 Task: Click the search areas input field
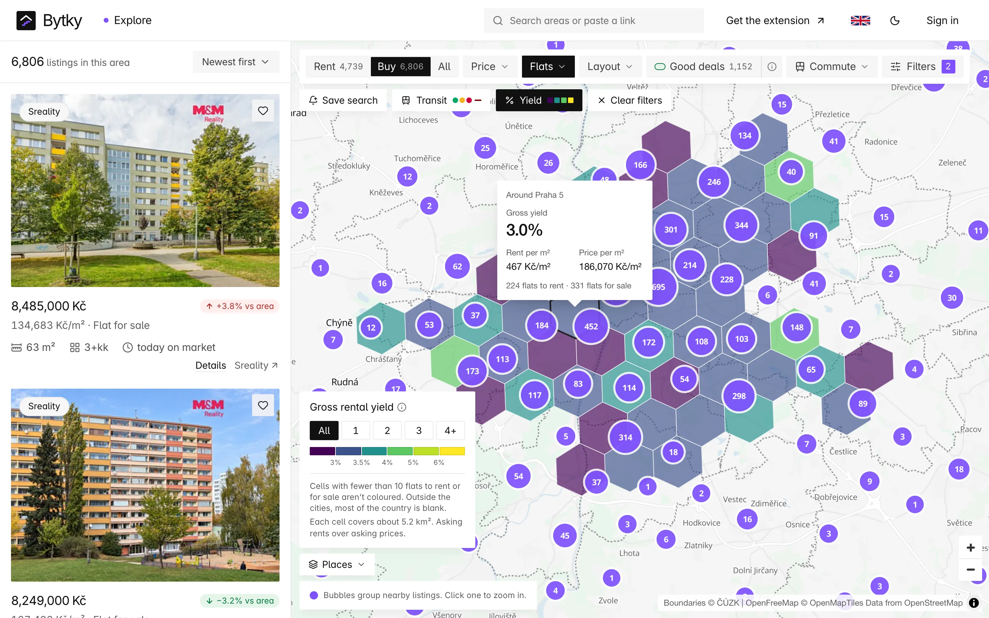pos(594,21)
